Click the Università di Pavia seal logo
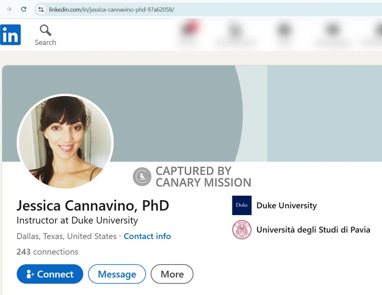 (242, 229)
